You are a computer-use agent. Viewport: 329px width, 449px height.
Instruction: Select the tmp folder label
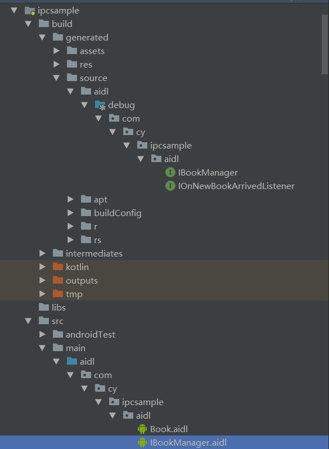click(74, 294)
